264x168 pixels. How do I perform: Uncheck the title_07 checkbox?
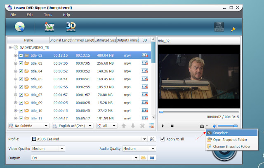coord(21,95)
